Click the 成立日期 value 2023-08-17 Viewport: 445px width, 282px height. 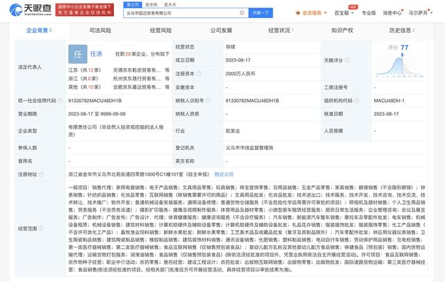238,60
